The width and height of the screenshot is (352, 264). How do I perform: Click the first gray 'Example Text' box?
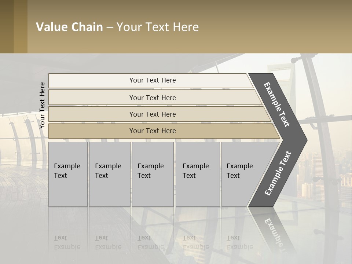pos(68,174)
